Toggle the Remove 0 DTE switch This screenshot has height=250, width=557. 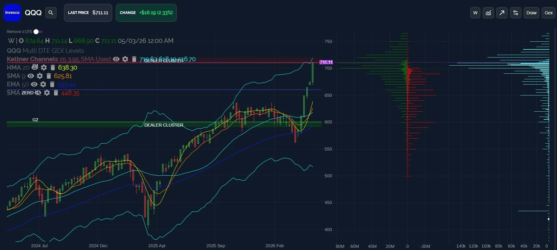pos(38,32)
